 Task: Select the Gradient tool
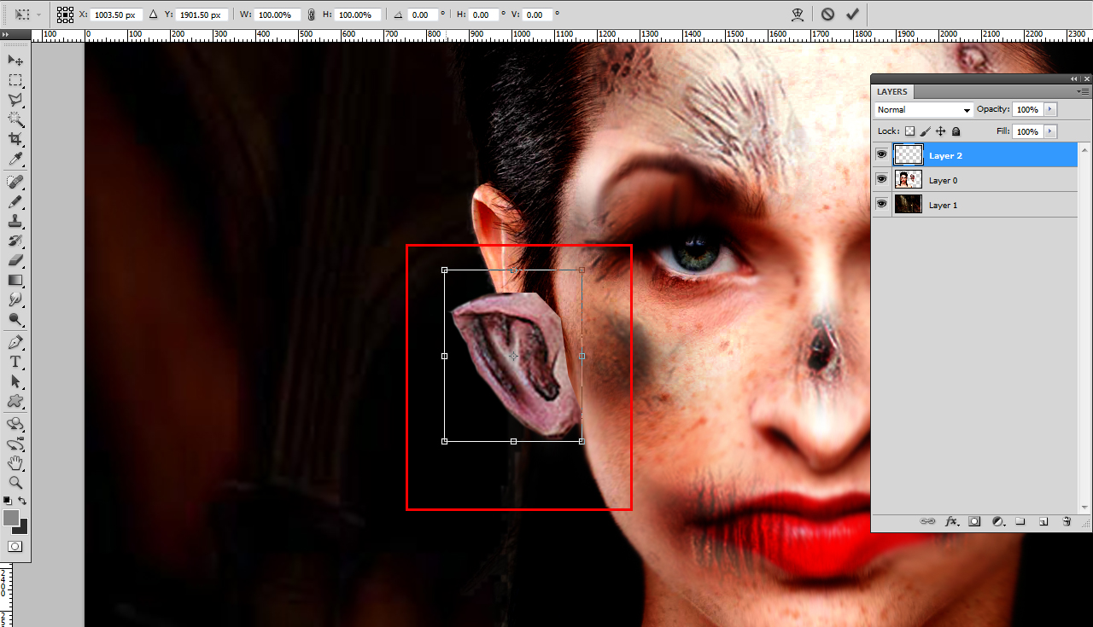15,280
